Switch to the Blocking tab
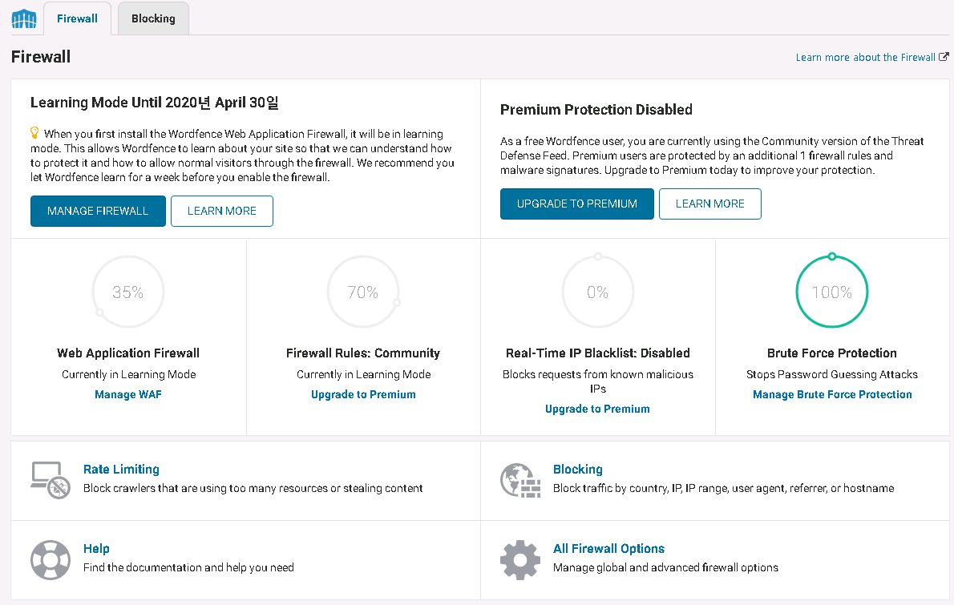 tap(153, 18)
